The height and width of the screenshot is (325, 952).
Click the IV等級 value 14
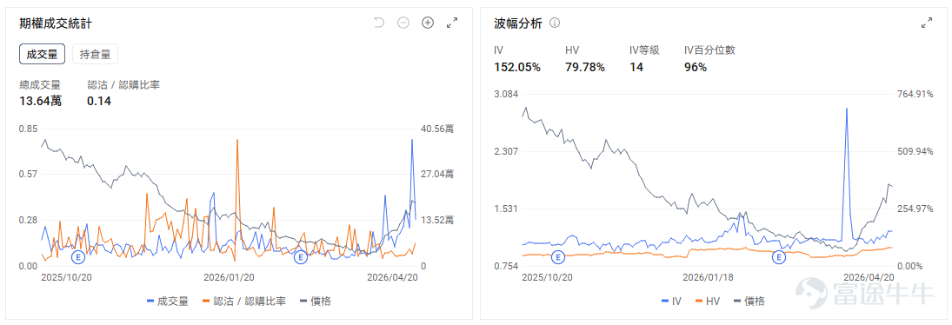pyautogui.click(x=636, y=67)
